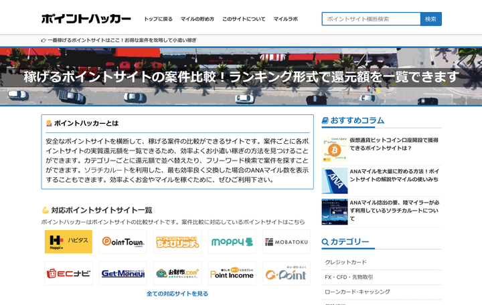Click the ポイントハッカー site logo

click(86, 19)
